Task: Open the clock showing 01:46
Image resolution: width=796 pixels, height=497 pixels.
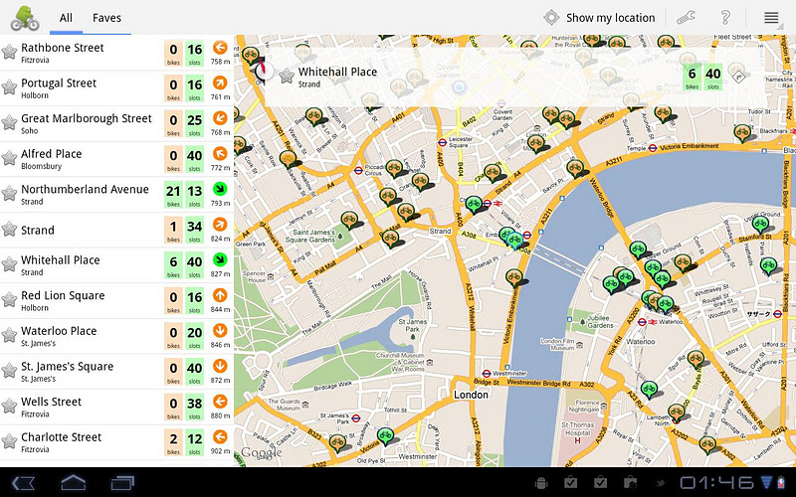Action: [716, 482]
